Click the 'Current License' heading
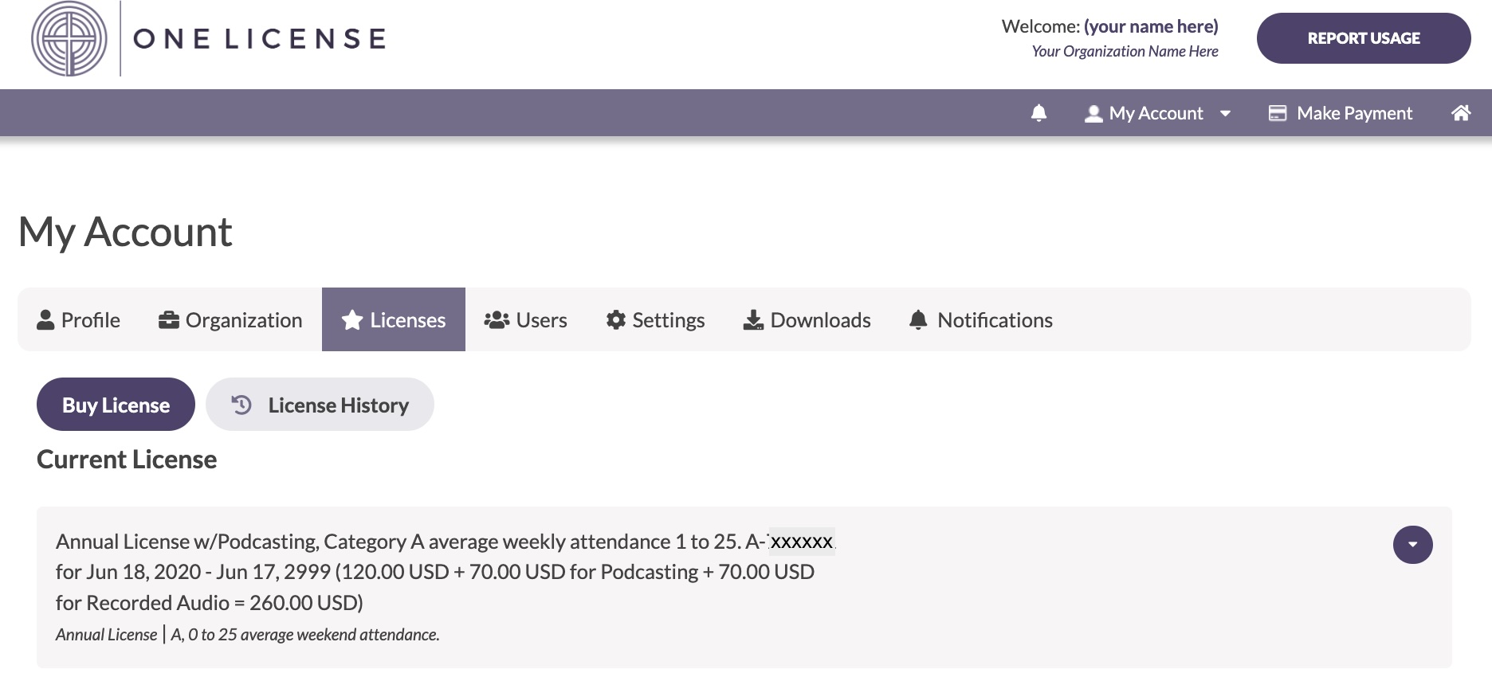1492x677 pixels. (127, 460)
